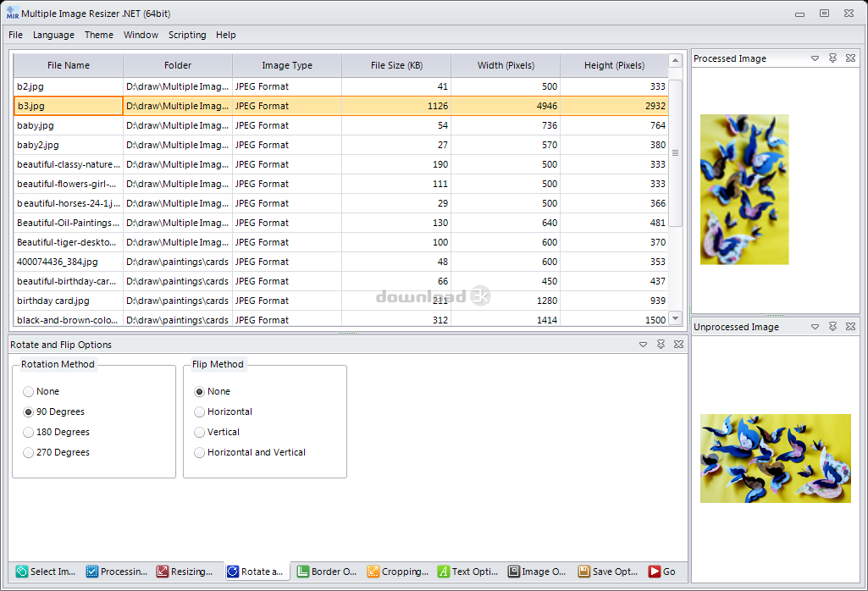Viewport: 868px width, 591px height.
Task: Open the Help menu
Action: (x=226, y=35)
